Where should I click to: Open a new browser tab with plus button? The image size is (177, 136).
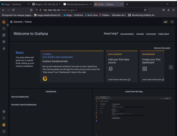pos(127,4)
